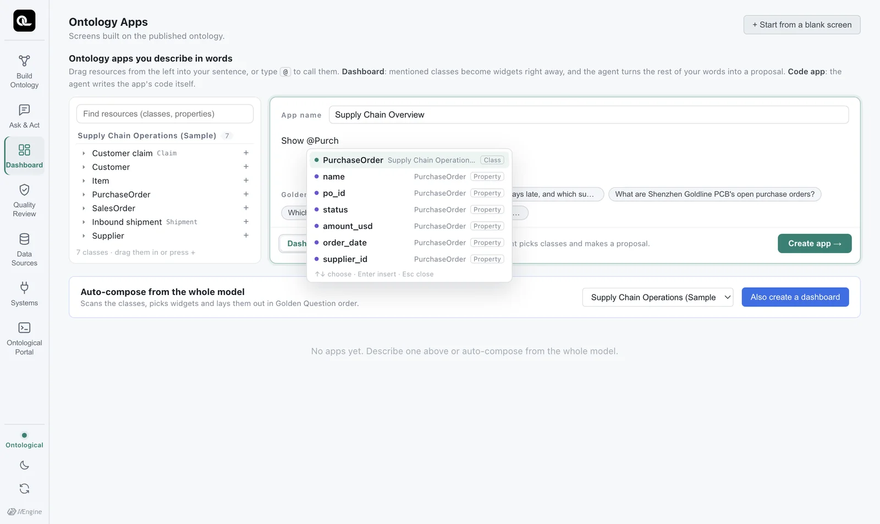This screenshot has height=524, width=880.
Task: Add Item class with plus icon
Action: click(246, 181)
